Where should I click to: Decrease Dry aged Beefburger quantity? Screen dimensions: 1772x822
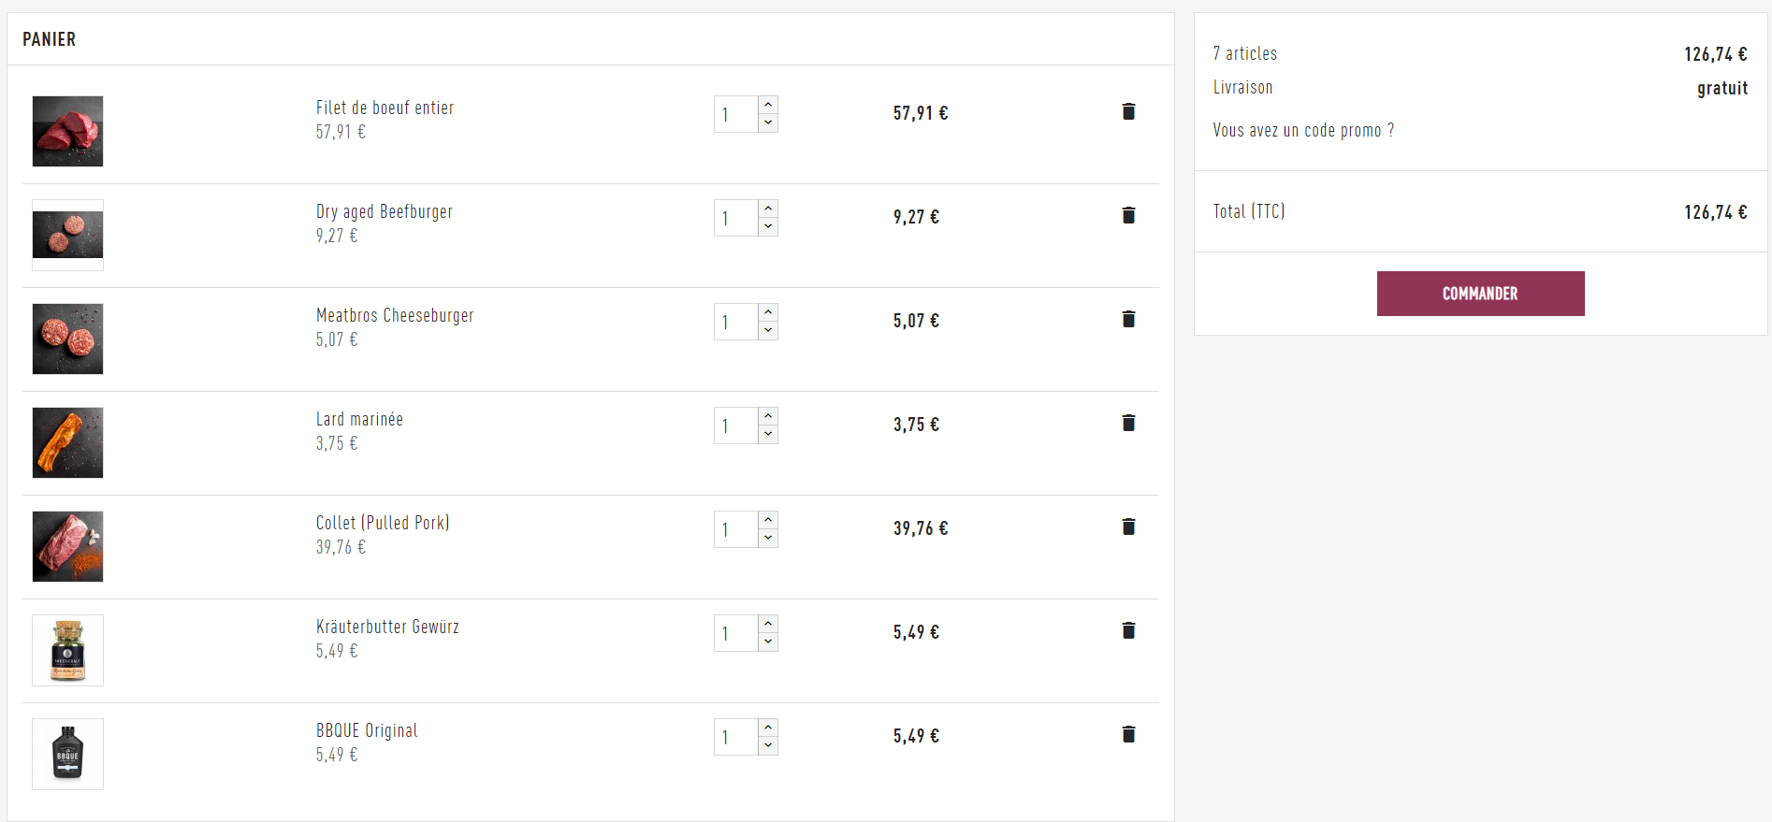click(x=768, y=227)
